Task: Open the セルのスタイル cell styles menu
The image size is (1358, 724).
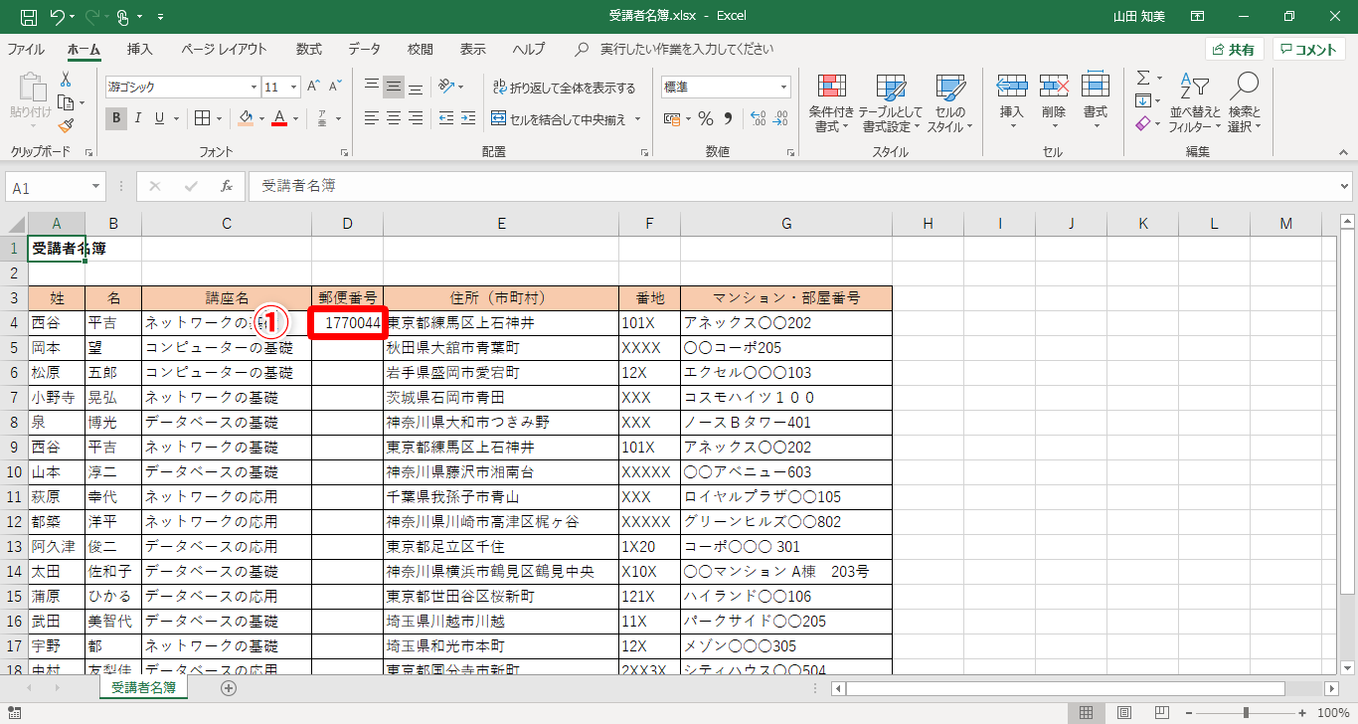Action: [x=950, y=102]
